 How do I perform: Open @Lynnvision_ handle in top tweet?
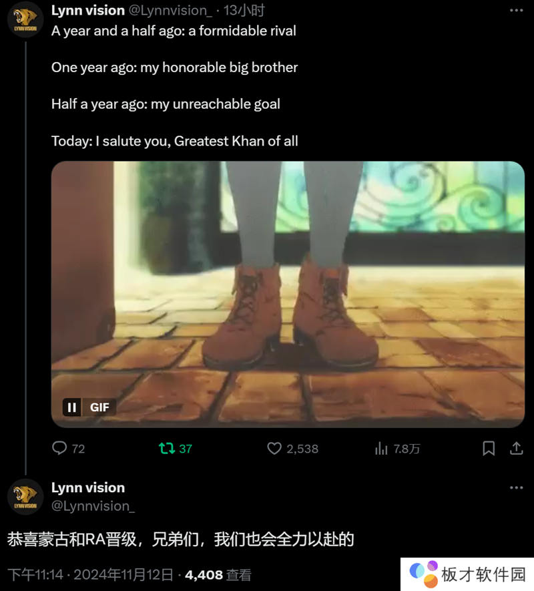coord(170,11)
